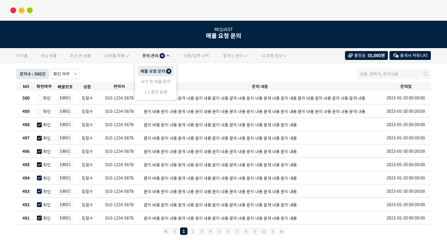The width and height of the screenshot is (447, 240).
Task: Go to the first page arrow
Action: click(x=166, y=231)
